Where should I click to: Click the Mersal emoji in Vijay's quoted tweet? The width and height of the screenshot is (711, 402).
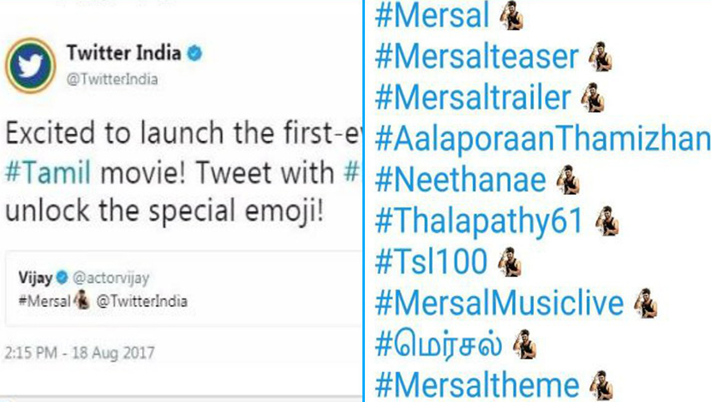82,300
